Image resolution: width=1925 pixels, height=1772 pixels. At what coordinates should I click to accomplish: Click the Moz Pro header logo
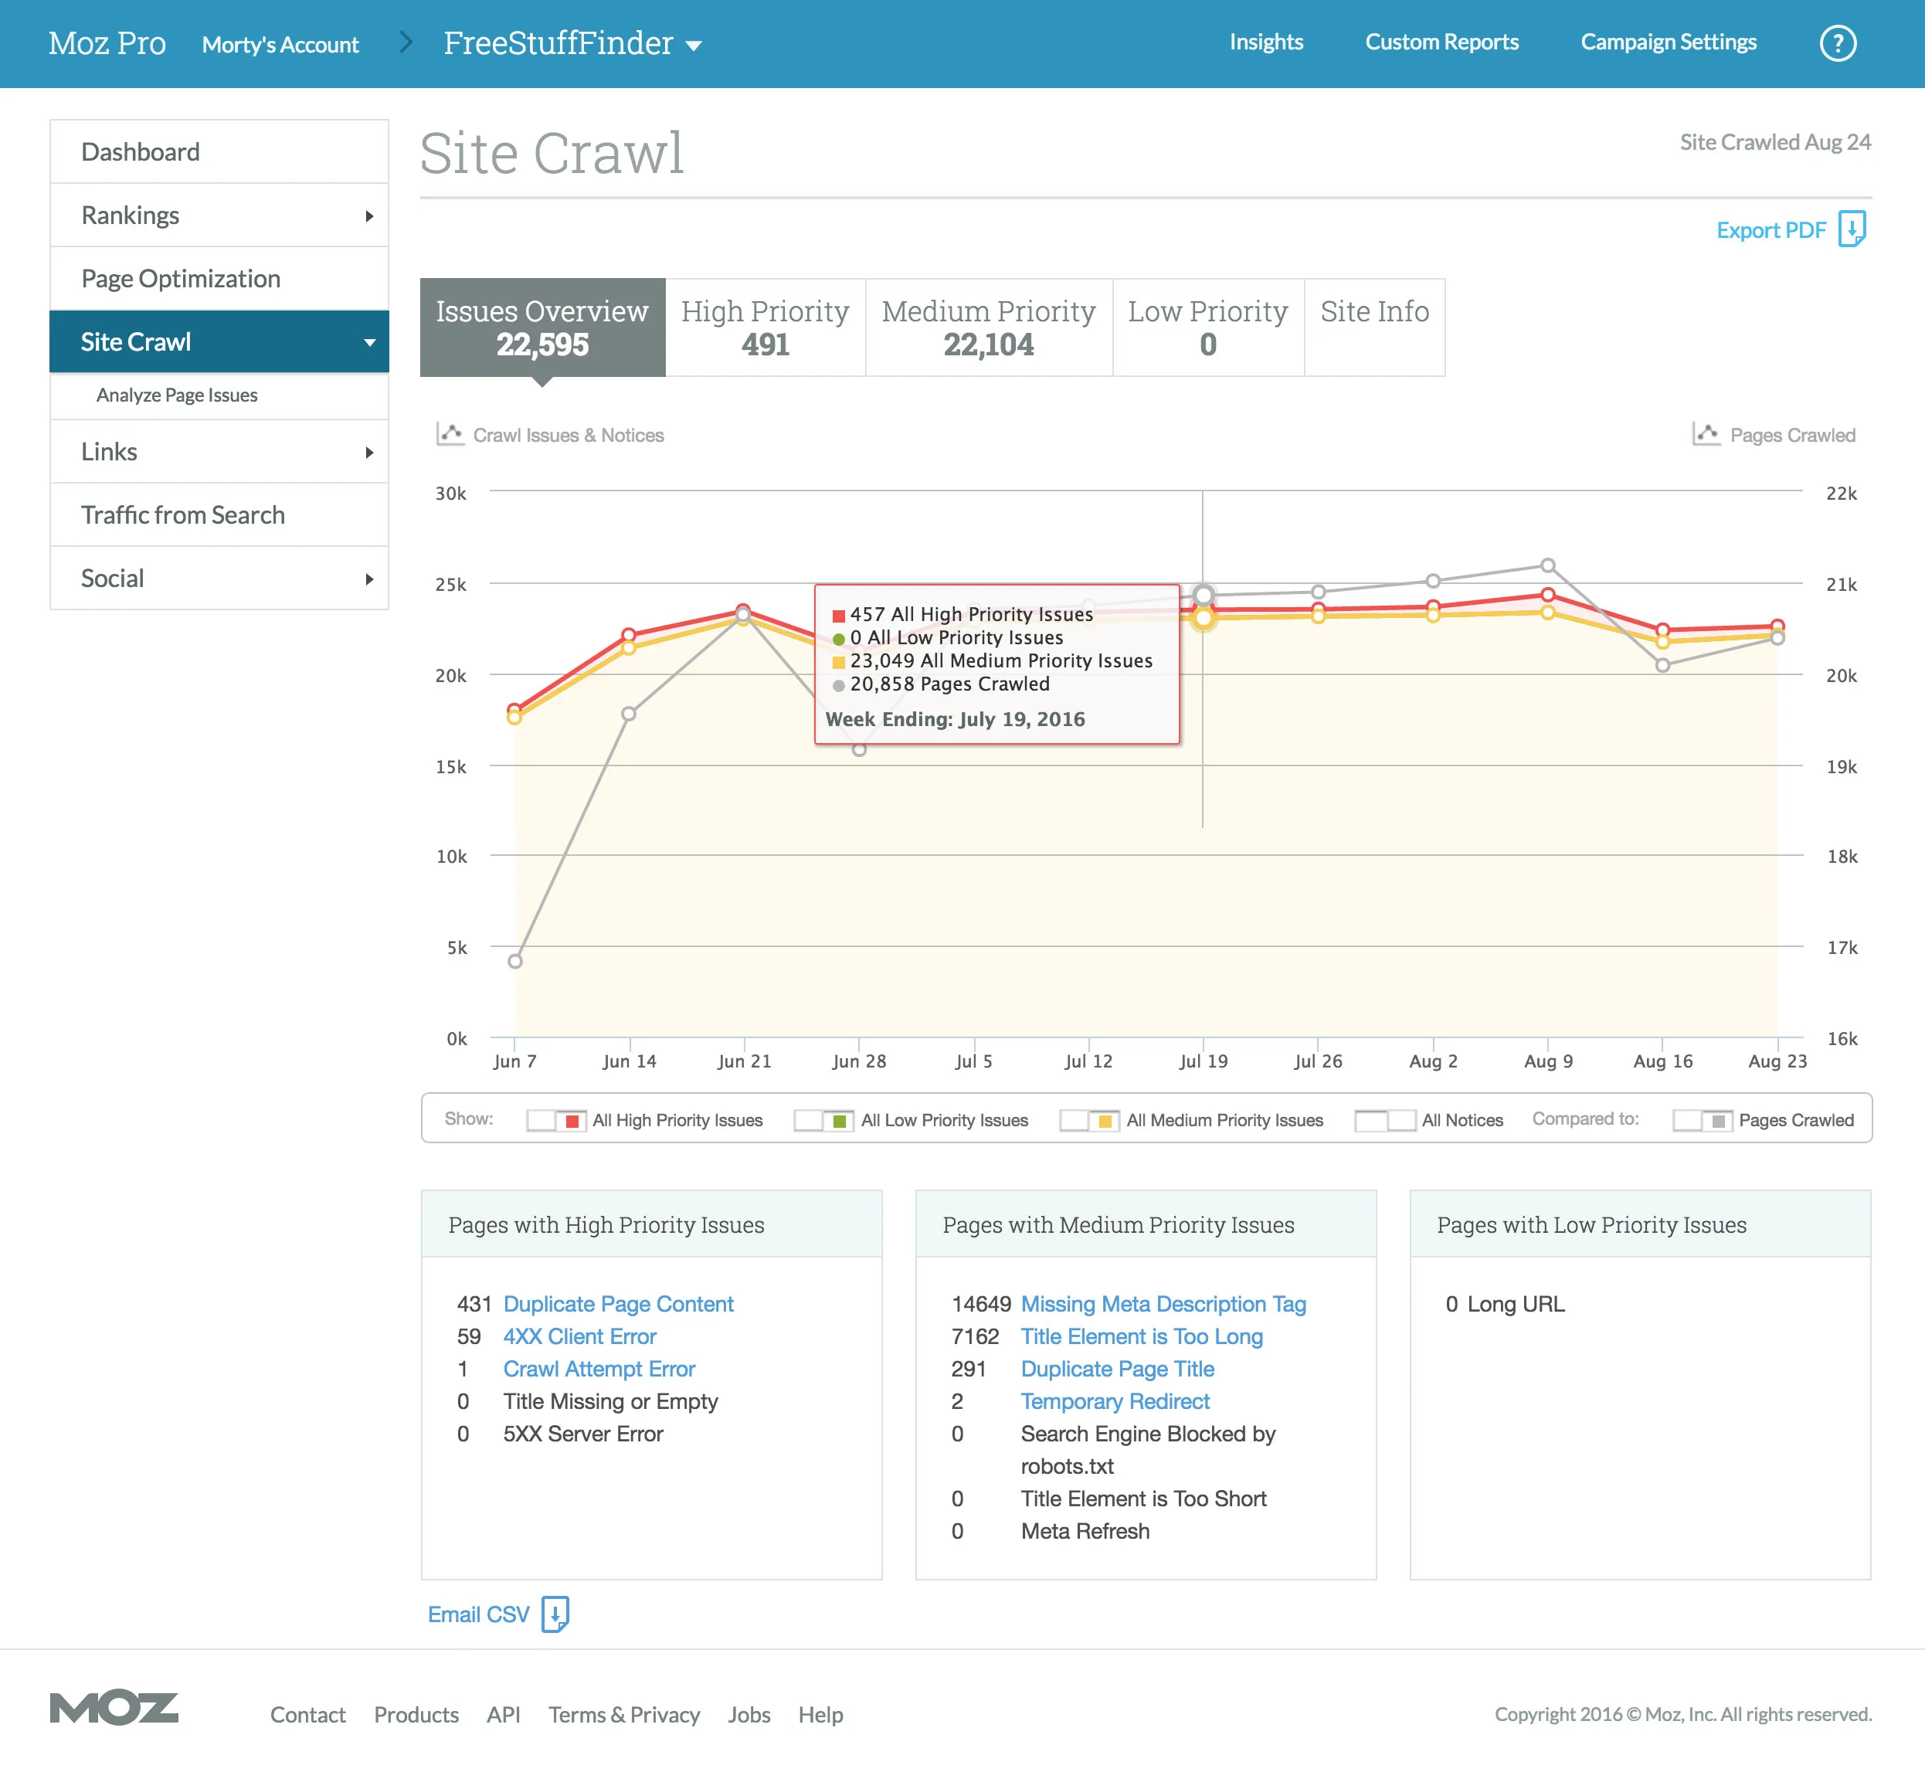click(107, 43)
